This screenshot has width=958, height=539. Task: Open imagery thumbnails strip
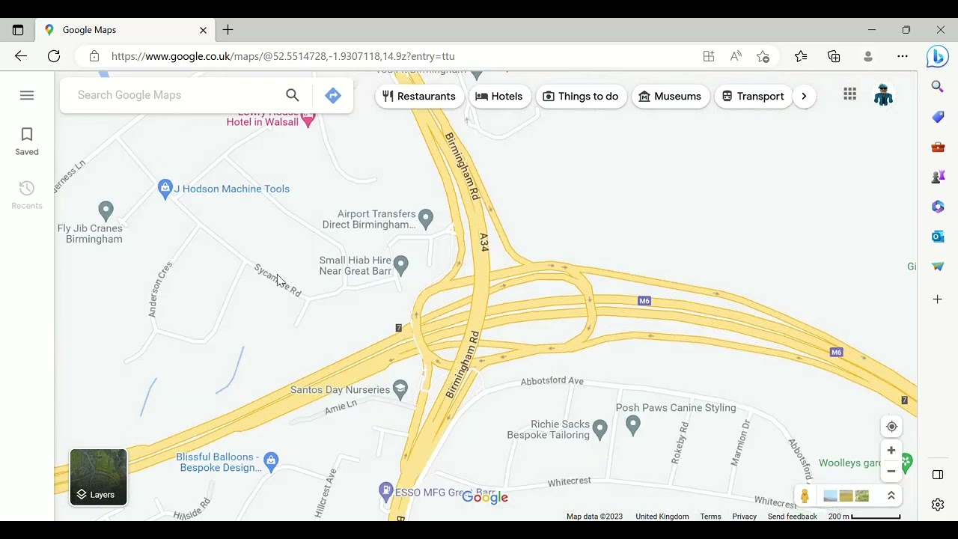[x=846, y=496]
